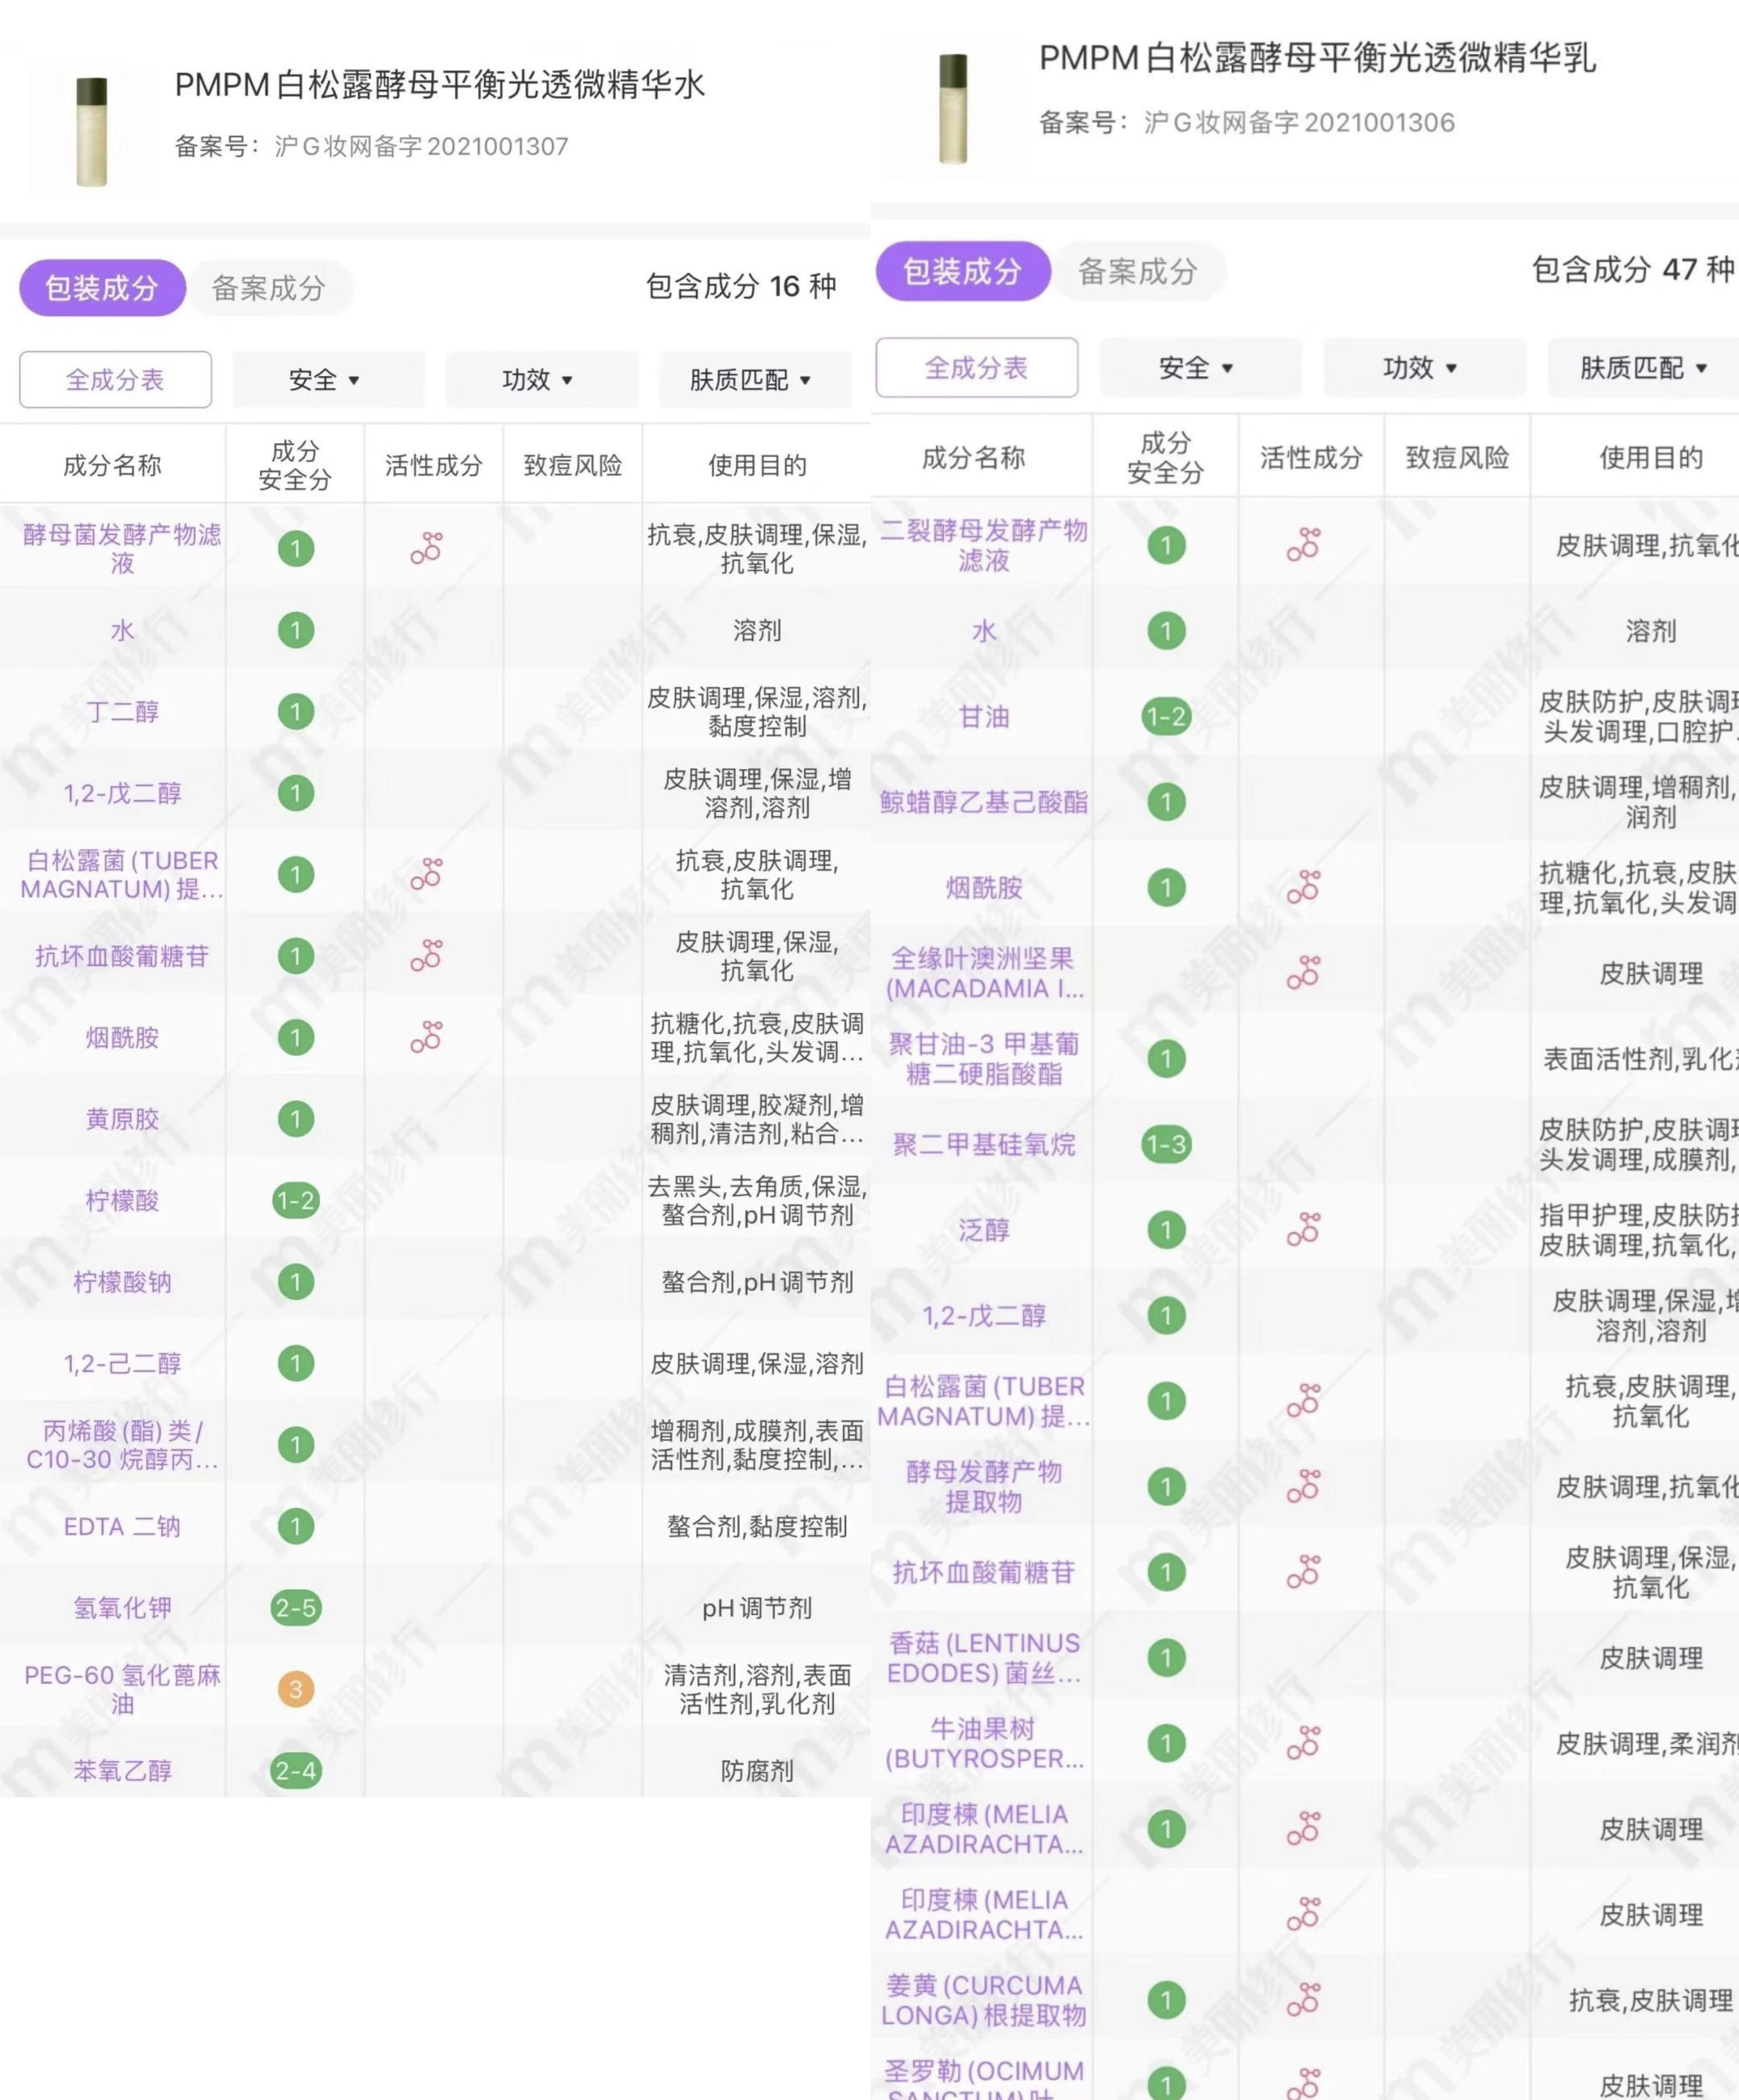Viewport: 1739px width, 2100px height.
Task: Click active-ingredient icon for 姜黄根提取物
Action: pos(1304,2000)
